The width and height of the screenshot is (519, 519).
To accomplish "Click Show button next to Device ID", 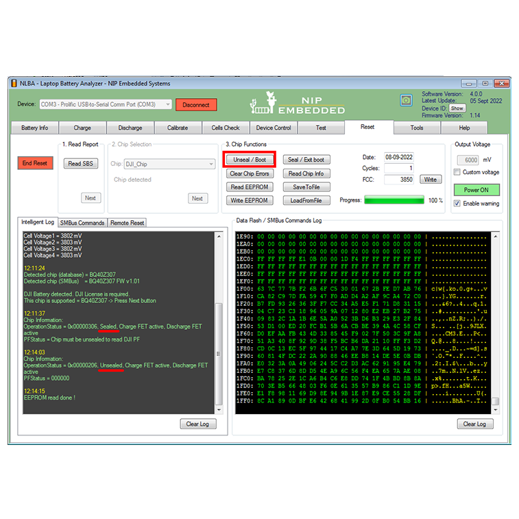I will point(457,108).
